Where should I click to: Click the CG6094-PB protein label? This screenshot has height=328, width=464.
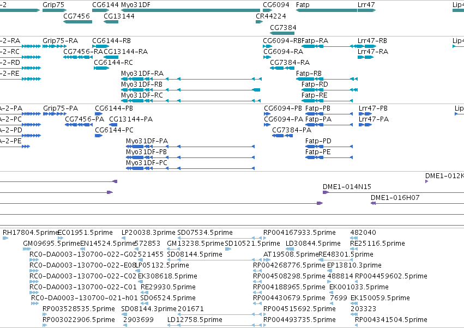[x=283, y=108]
